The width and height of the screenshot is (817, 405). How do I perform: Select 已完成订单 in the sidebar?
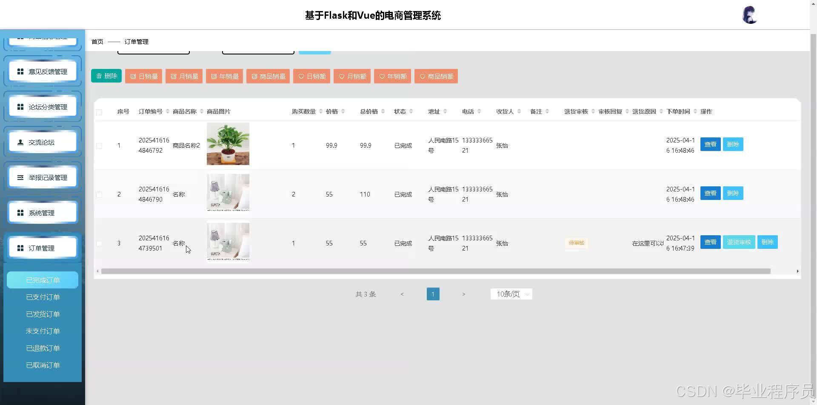point(43,280)
